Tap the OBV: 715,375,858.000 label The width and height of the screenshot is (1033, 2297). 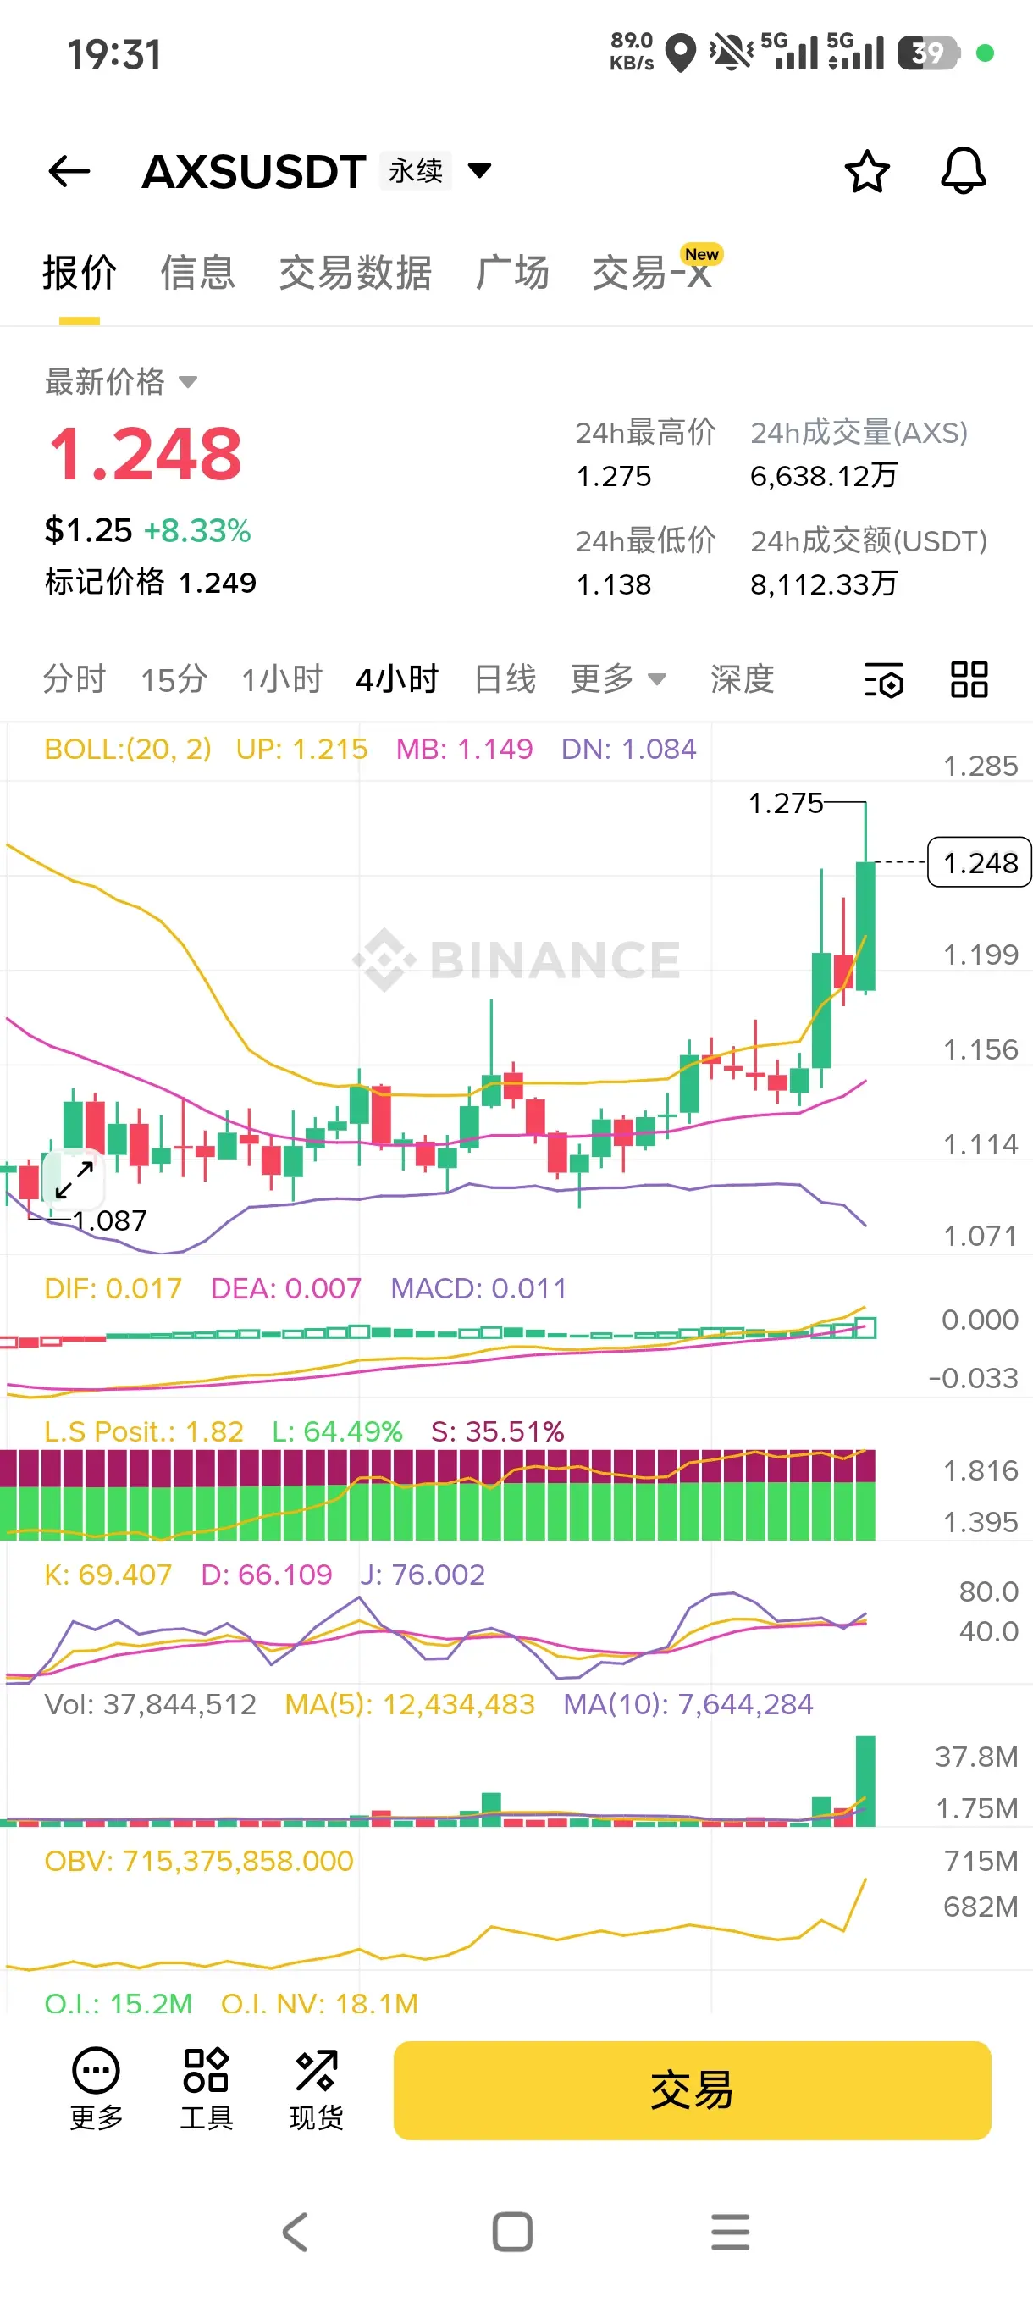(x=199, y=1861)
